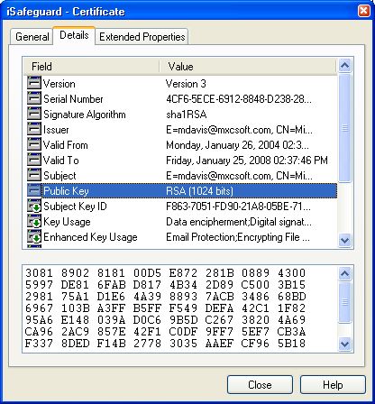This screenshot has height=404, width=375.
Task: Click the field list scrollbar thumb
Action: pyautogui.click(x=344, y=128)
